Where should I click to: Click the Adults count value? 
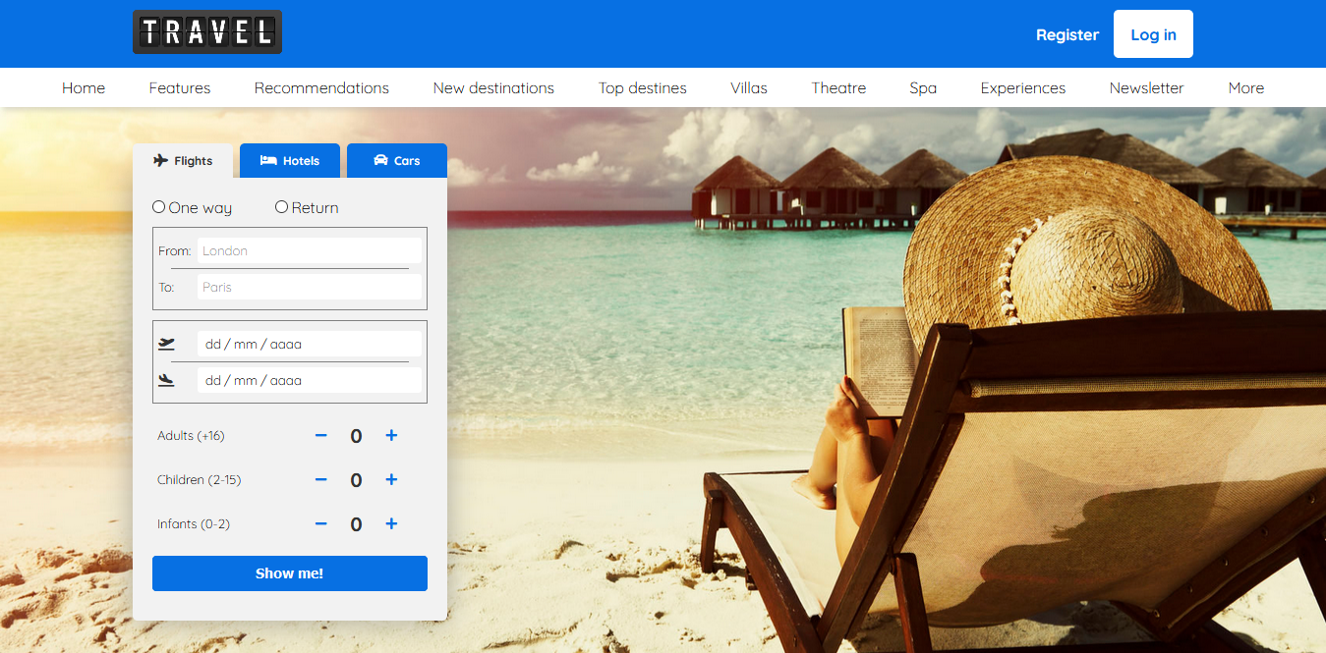(x=356, y=436)
